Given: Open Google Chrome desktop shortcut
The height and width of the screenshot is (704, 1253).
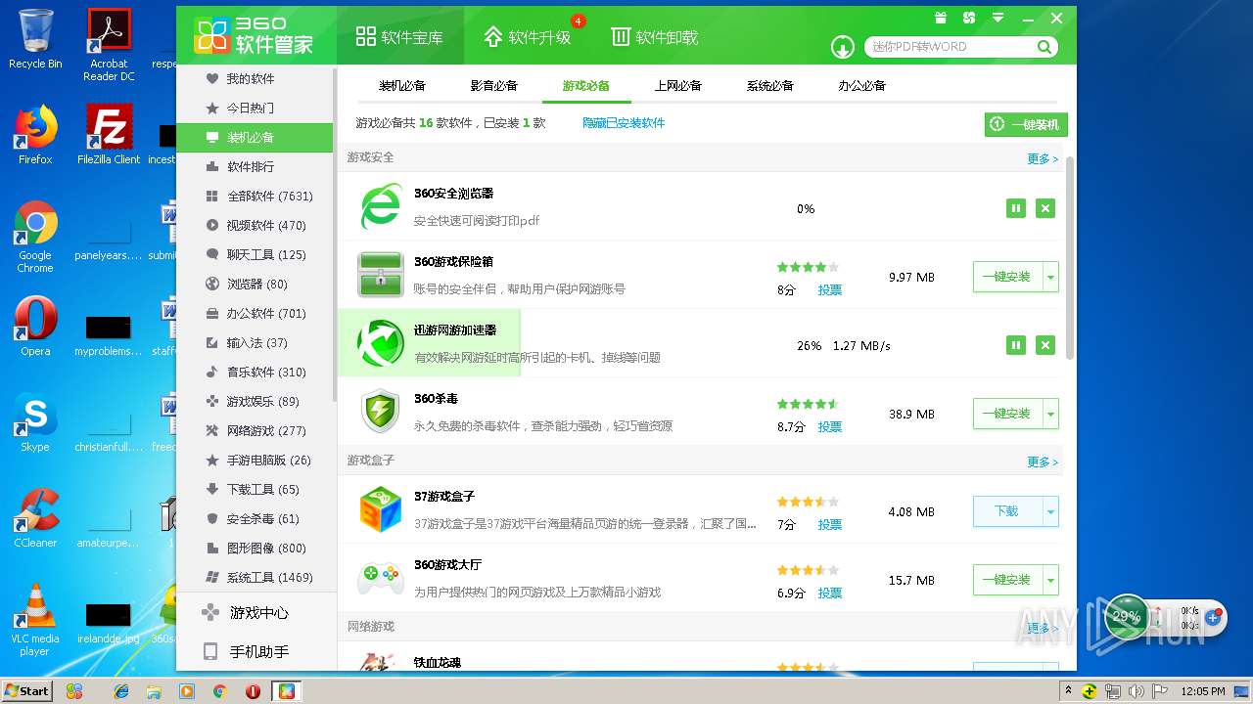Looking at the screenshot, I should pos(35,238).
